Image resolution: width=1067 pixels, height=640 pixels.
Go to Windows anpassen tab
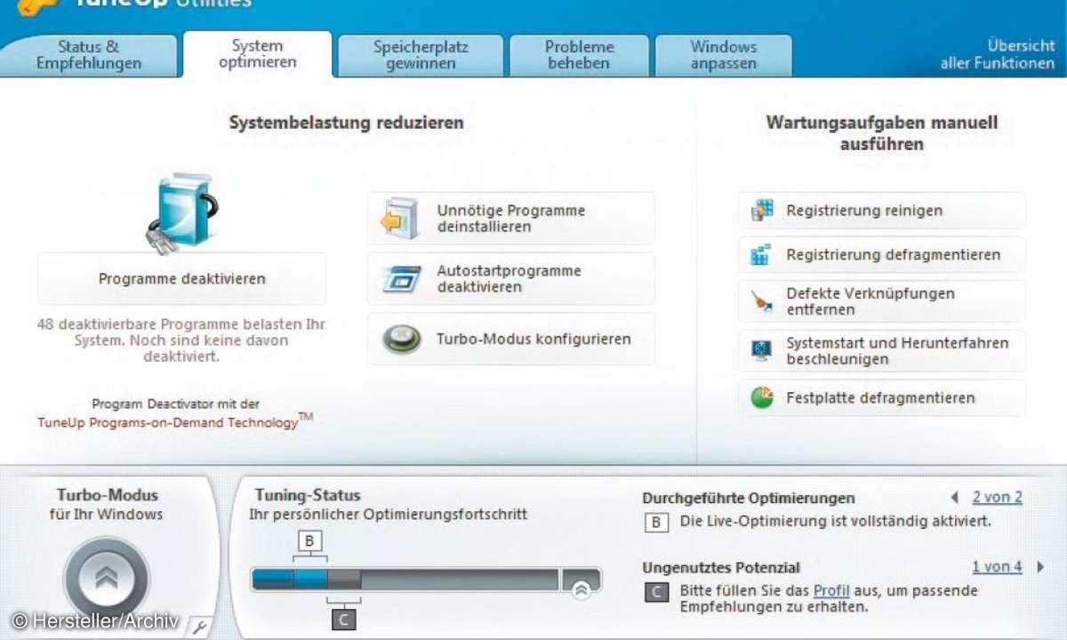click(x=724, y=56)
